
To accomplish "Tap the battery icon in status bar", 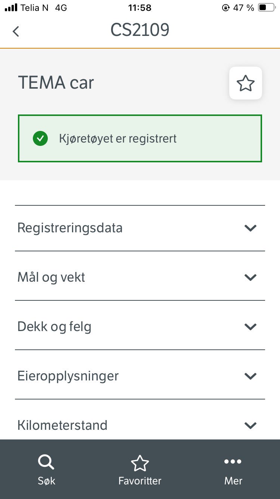I will [267, 7].
